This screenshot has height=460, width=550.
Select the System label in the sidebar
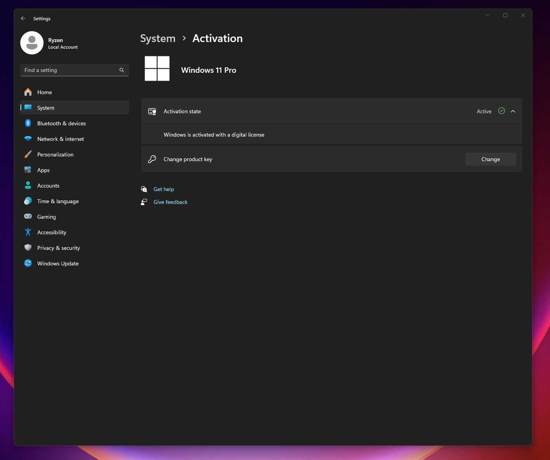point(46,108)
